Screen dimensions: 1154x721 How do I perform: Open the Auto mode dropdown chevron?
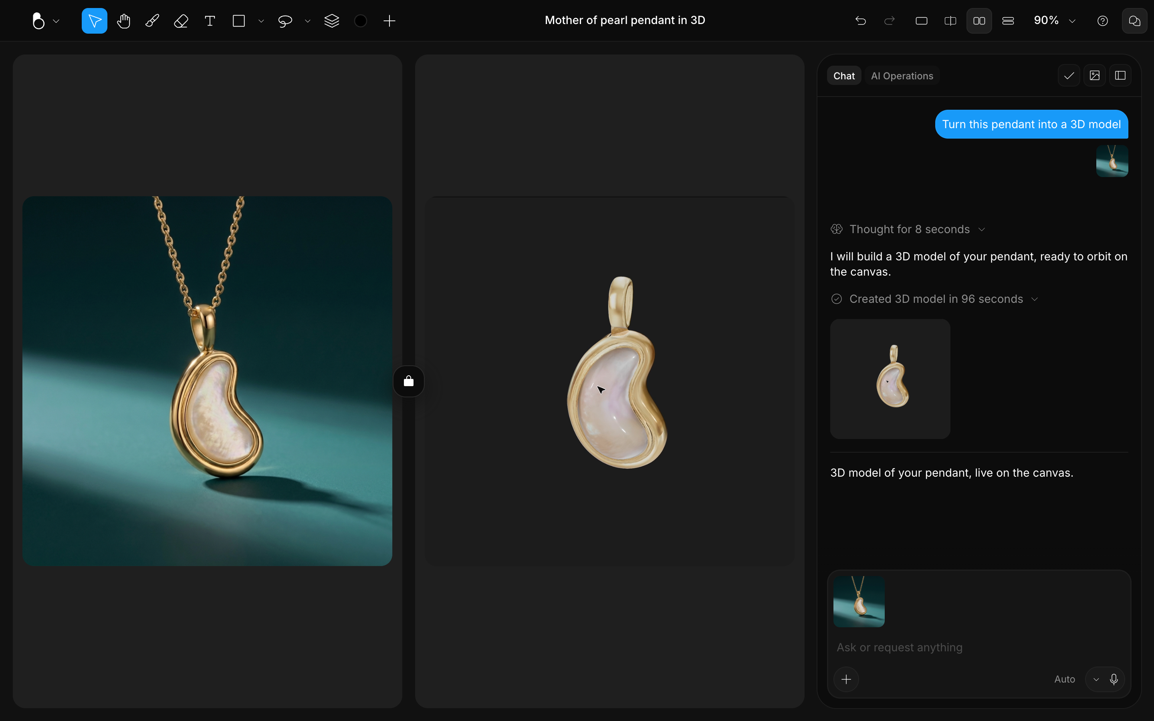pos(1096,679)
